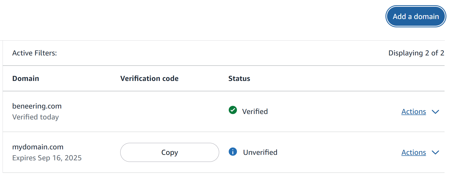The width and height of the screenshot is (462, 178).
Task: Click the Displaying 2 of 2 counter
Action: [x=416, y=53]
